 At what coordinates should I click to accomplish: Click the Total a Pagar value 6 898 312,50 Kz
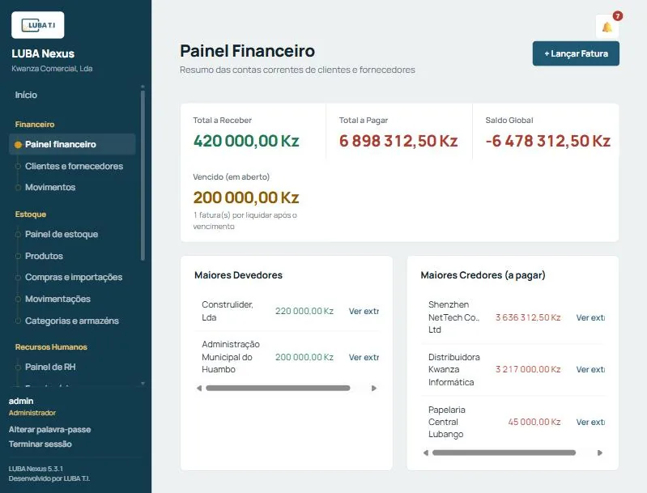point(398,141)
